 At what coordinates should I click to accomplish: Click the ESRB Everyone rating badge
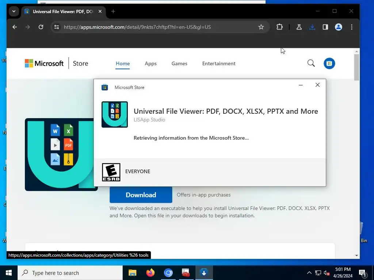[111, 172]
